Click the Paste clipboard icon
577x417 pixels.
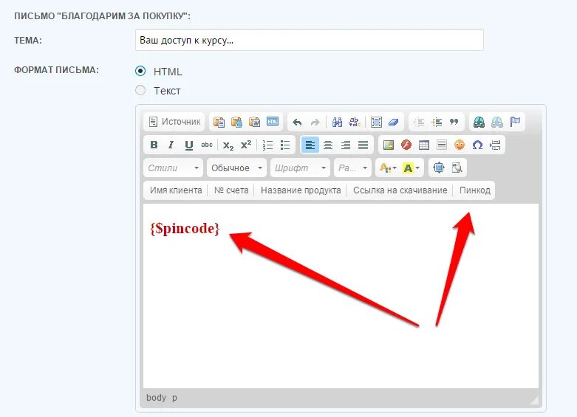pyautogui.click(x=219, y=122)
